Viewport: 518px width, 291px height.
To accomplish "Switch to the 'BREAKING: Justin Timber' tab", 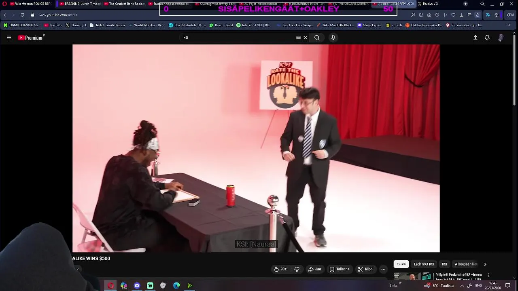I will (80, 4).
